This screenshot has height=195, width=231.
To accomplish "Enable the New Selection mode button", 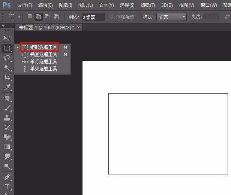I will coord(30,17).
